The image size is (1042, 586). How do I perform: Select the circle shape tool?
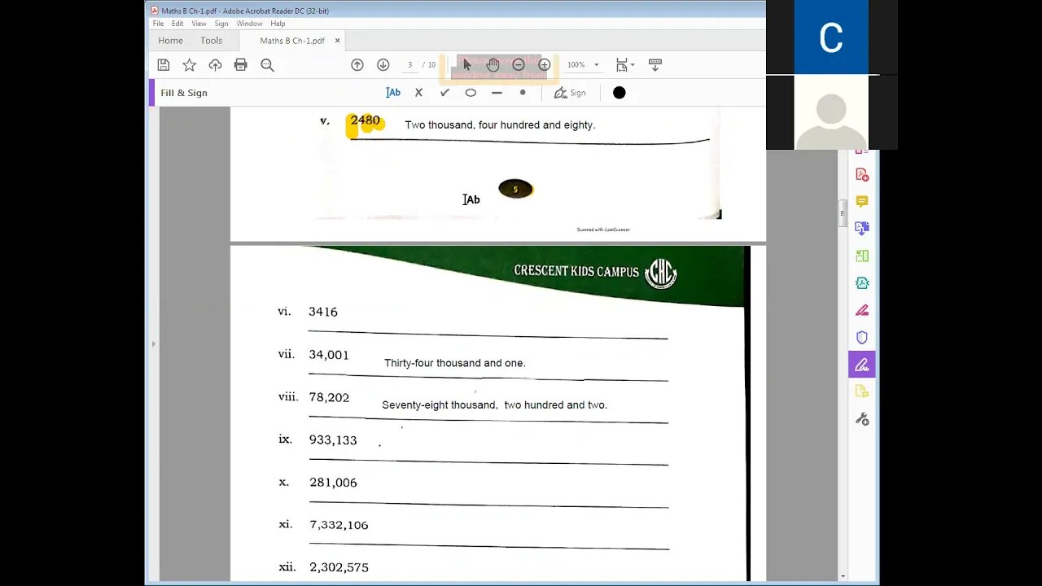tap(471, 93)
